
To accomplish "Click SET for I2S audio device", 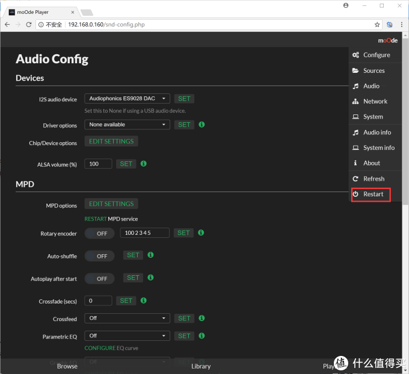I will click(184, 99).
